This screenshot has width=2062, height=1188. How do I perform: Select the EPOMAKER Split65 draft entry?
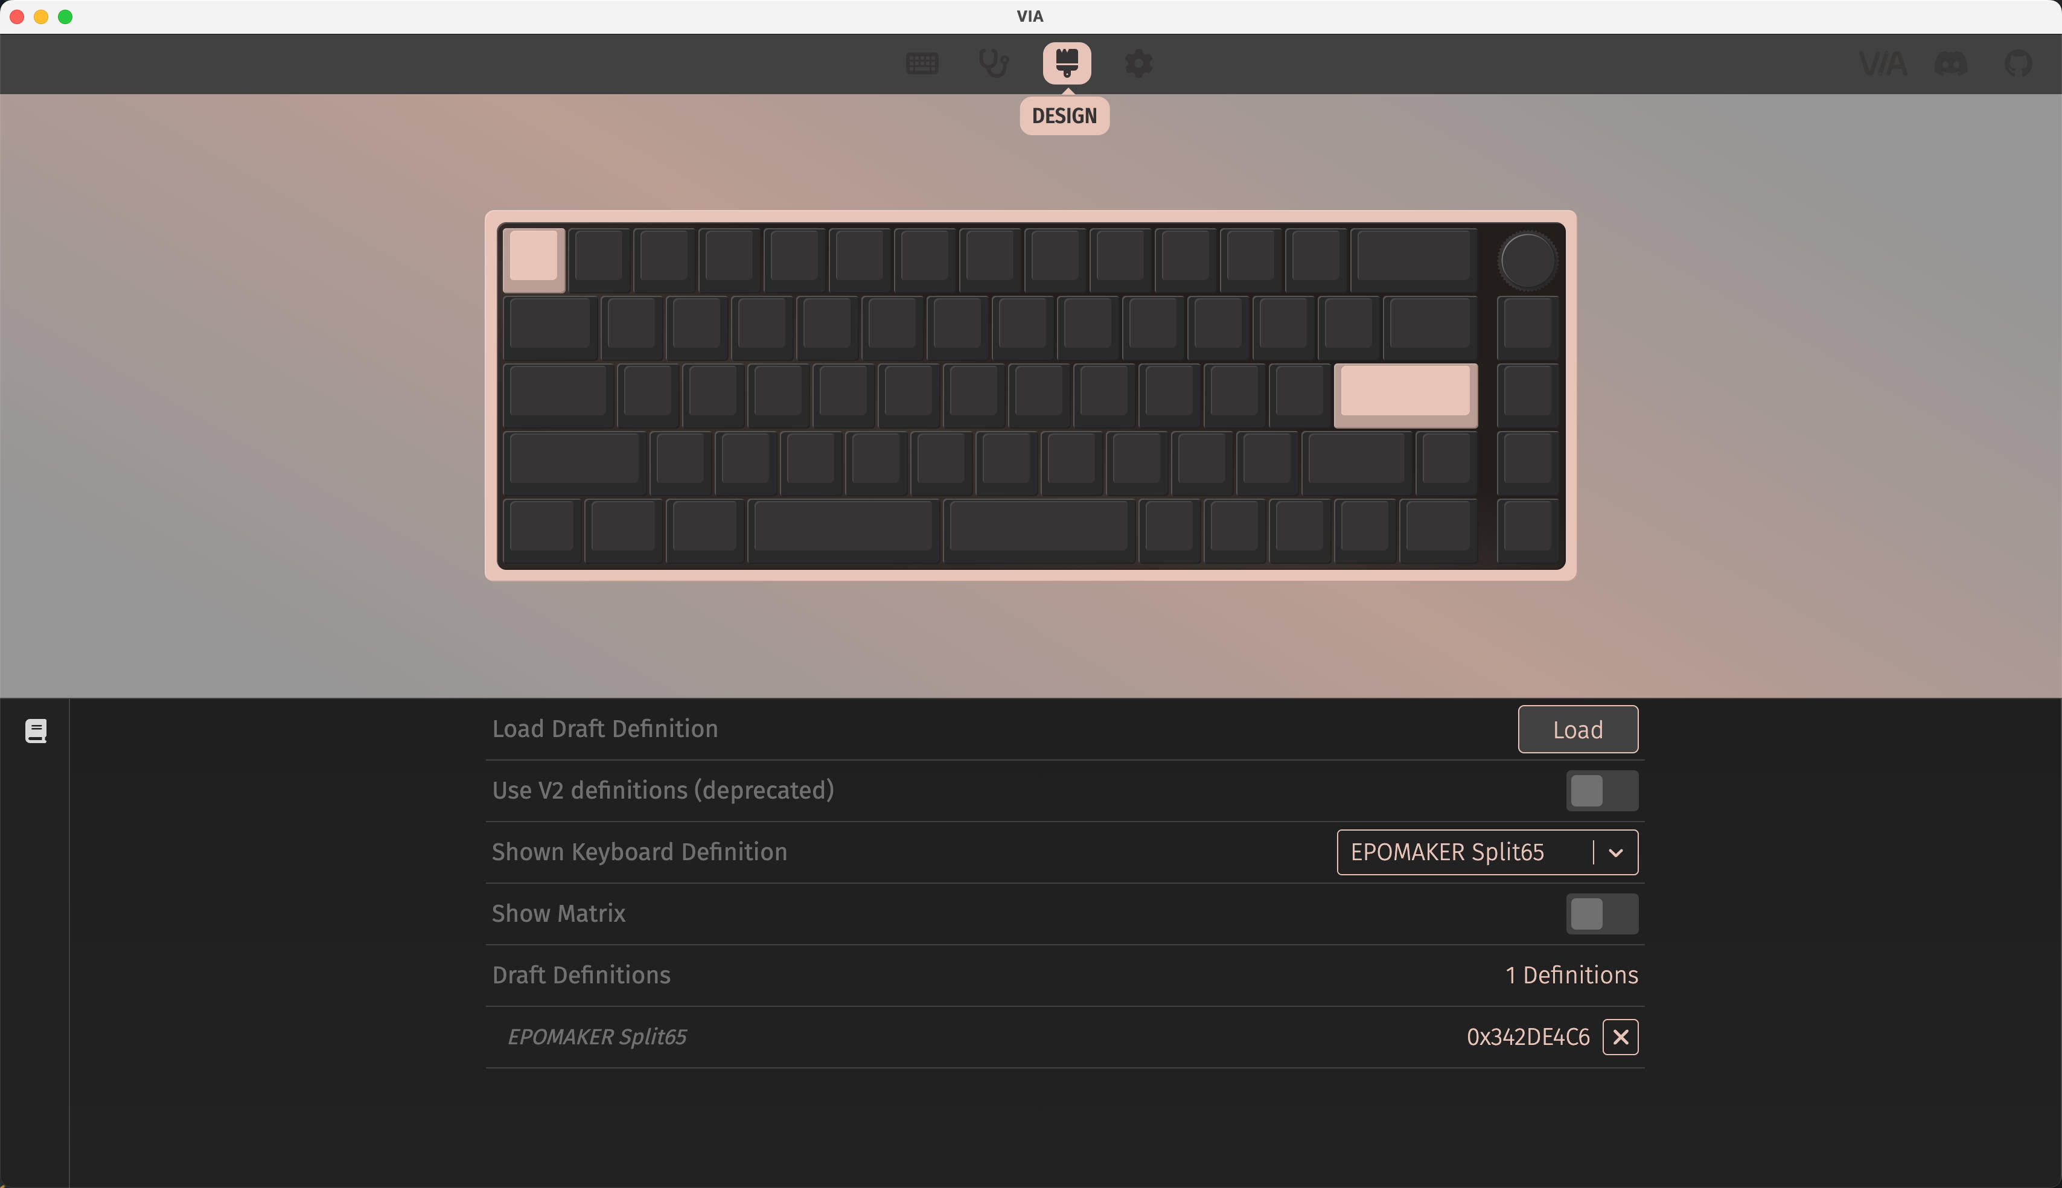(x=597, y=1037)
